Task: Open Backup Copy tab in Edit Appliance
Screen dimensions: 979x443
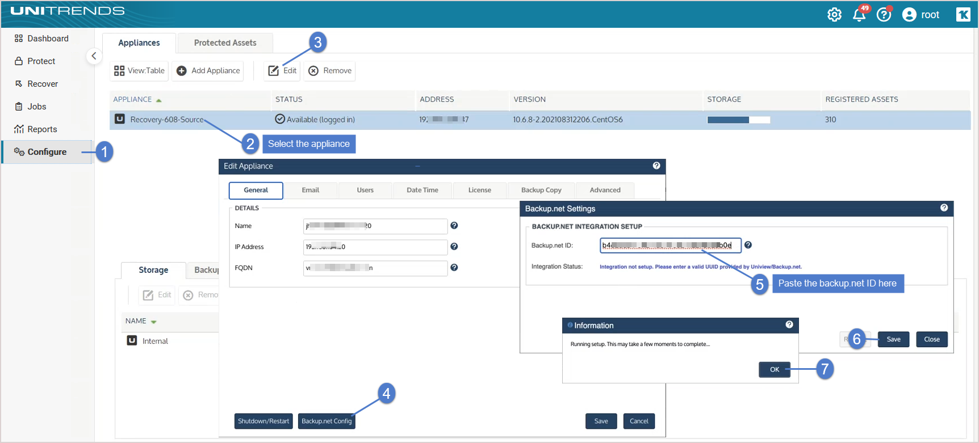Action: click(542, 191)
